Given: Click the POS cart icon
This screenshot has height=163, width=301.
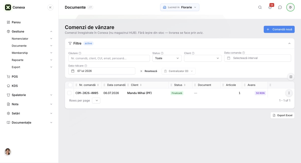Looking at the screenshot, I should (8, 77).
